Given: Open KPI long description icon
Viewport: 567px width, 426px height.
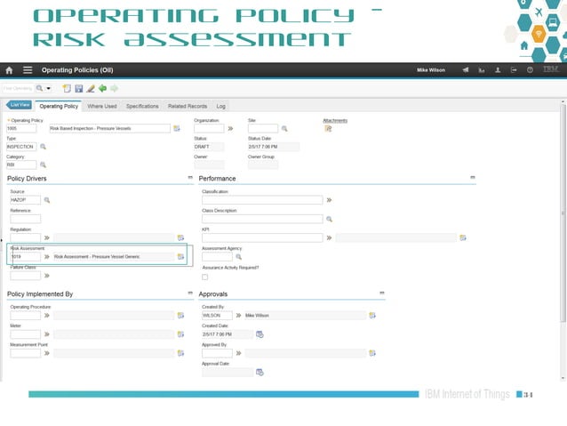Looking at the screenshot, I should click(x=463, y=237).
